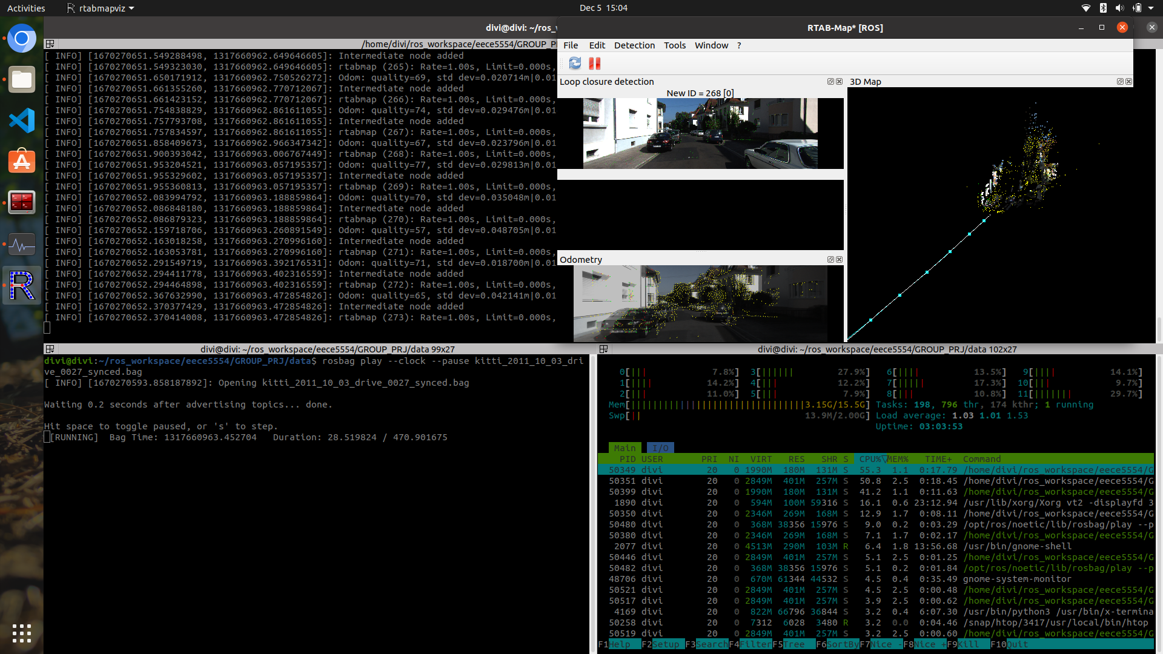Close the Loop closure detection panel
This screenshot has width=1163, height=654.
[840, 82]
